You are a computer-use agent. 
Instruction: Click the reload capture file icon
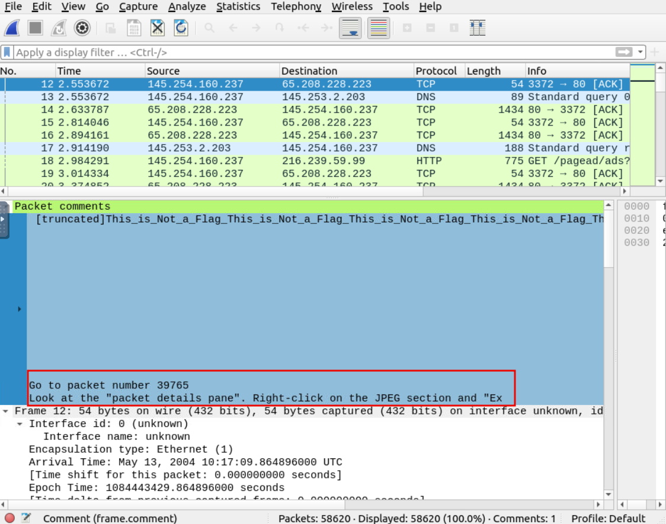tap(181, 28)
